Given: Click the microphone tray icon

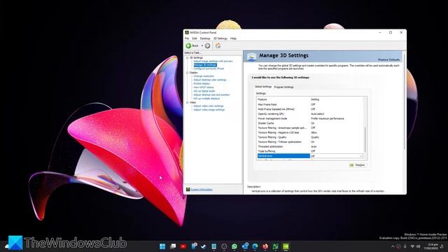Looking at the screenshot, I should [405, 246].
